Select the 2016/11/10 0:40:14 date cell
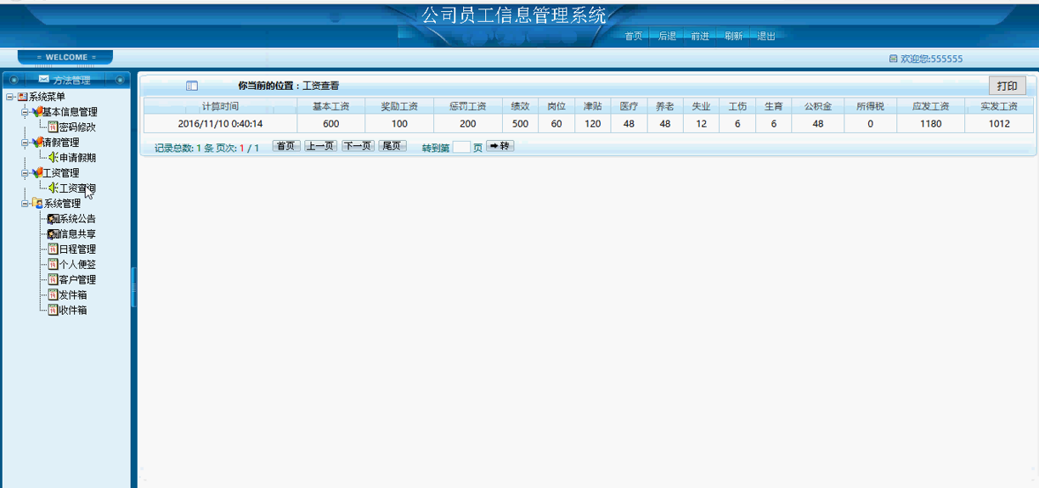The height and width of the screenshot is (488, 1039). click(x=220, y=123)
